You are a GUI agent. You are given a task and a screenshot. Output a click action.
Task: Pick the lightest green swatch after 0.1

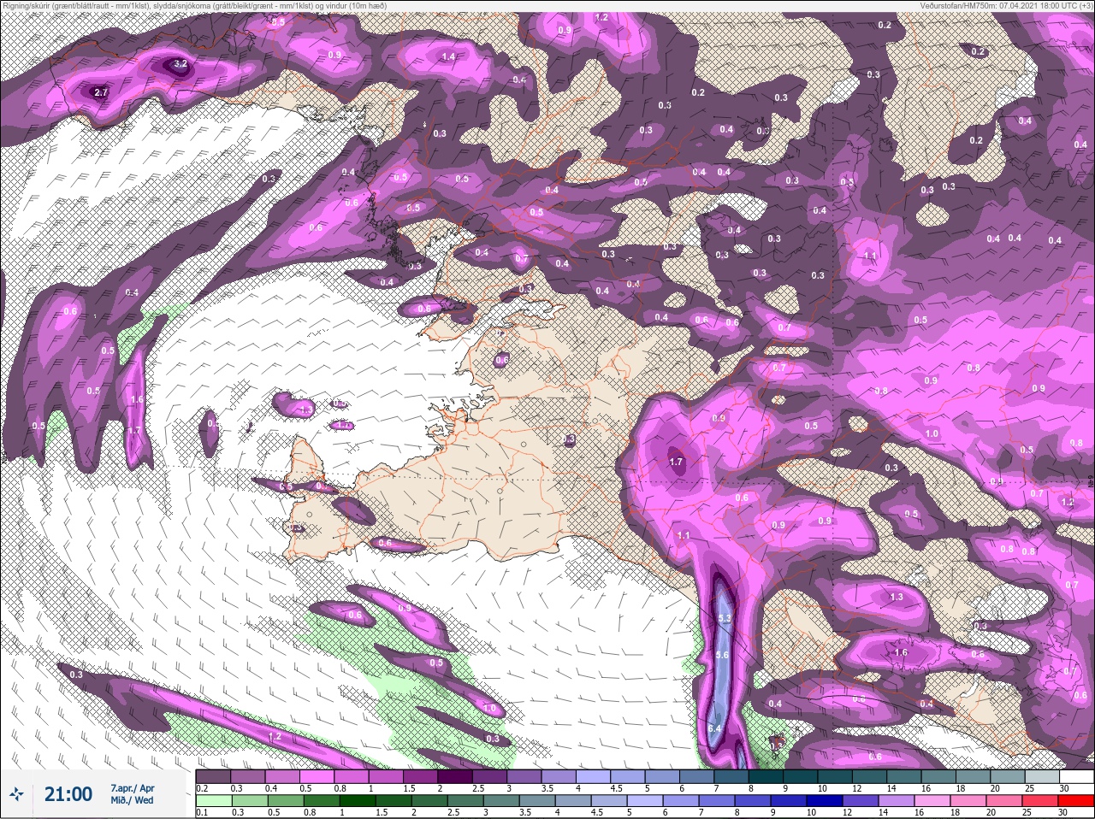[x=213, y=801]
